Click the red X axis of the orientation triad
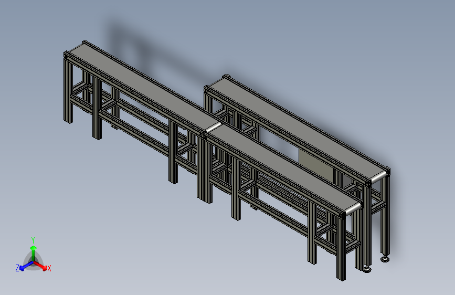The image size is (455, 295). (x=41, y=266)
